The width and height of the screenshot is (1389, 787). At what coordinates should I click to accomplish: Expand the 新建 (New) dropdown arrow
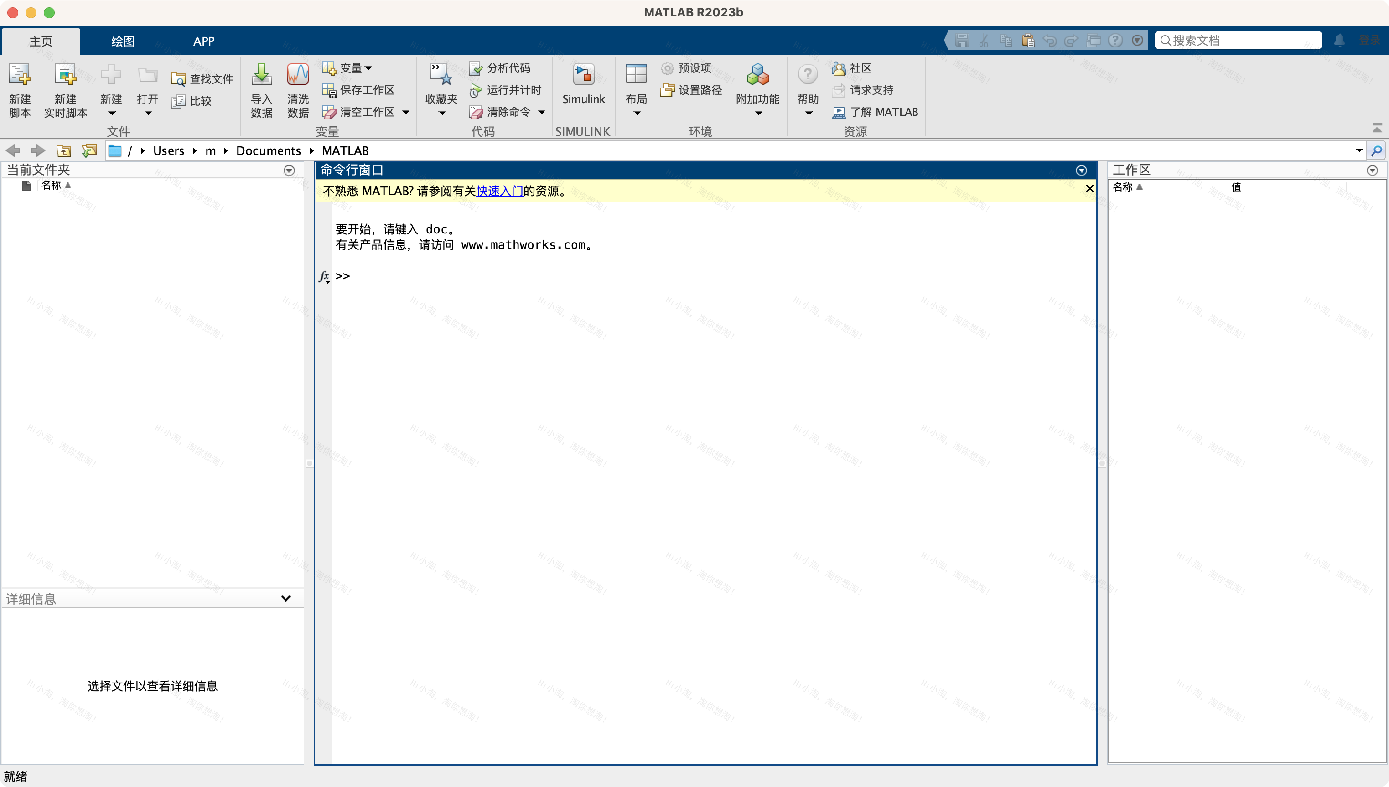coord(111,114)
